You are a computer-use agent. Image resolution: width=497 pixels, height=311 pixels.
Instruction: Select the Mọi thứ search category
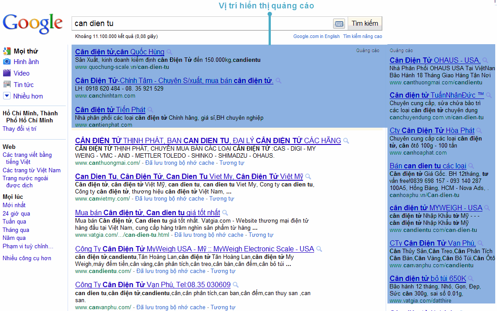tap(26, 51)
